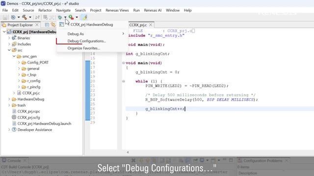Select the Configuration Problems tab
Screen dimensions: 314x176
pyautogui.click(x=263, y=160)
